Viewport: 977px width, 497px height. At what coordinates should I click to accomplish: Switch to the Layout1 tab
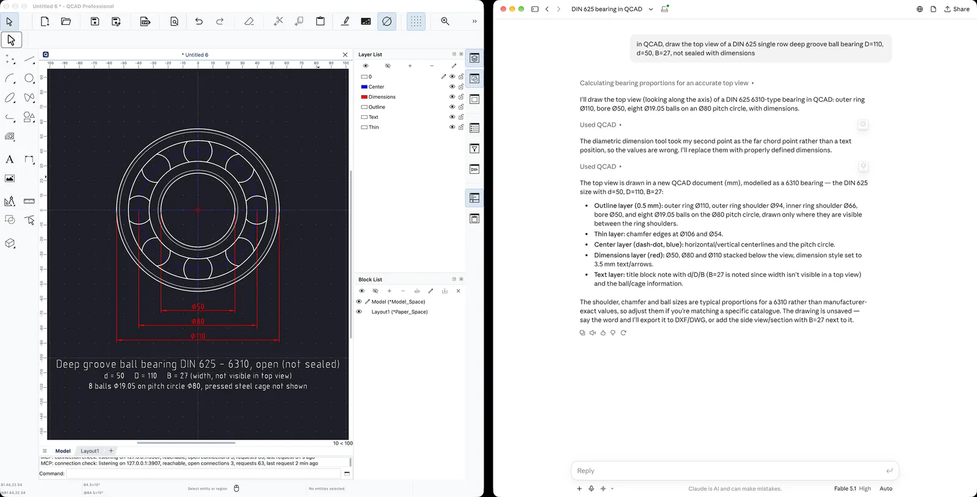[90, 451]
